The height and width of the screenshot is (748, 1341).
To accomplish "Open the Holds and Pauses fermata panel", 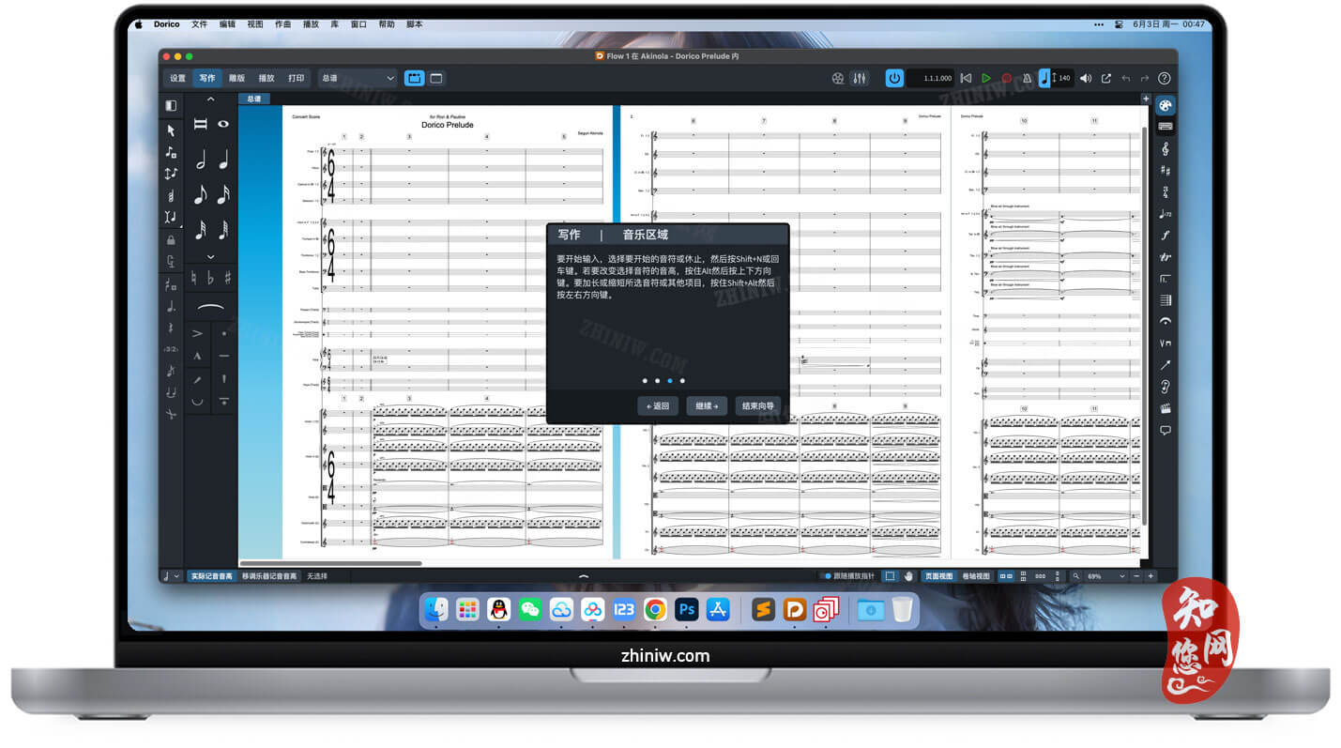I will tap(1166, 322).
